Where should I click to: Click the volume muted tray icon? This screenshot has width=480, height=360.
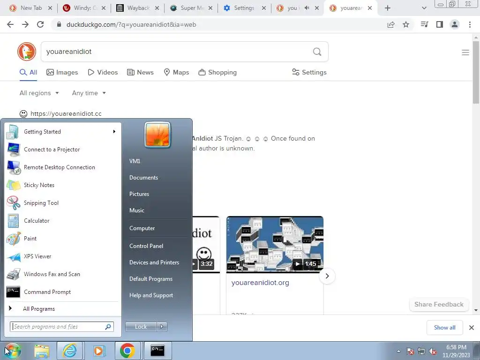[433, 352]
